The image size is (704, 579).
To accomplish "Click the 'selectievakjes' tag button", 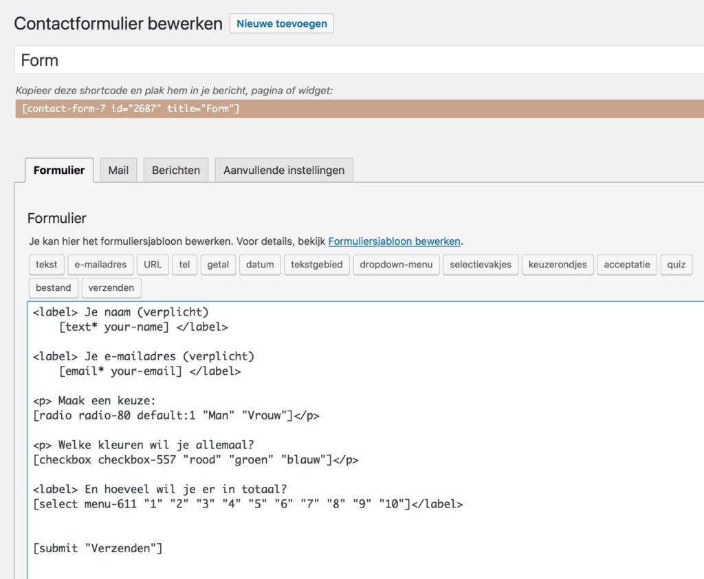I will coord(481,265).
